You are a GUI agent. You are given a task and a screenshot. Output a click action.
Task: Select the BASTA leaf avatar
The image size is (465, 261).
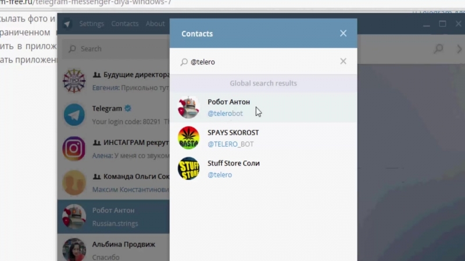188,138
